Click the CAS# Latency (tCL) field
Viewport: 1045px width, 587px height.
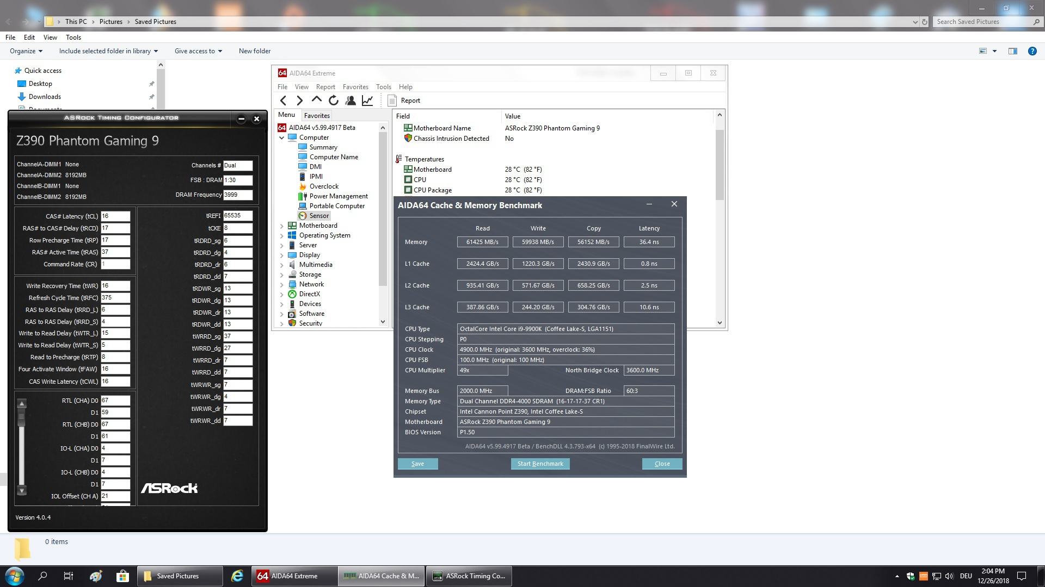tap(115, 216)
